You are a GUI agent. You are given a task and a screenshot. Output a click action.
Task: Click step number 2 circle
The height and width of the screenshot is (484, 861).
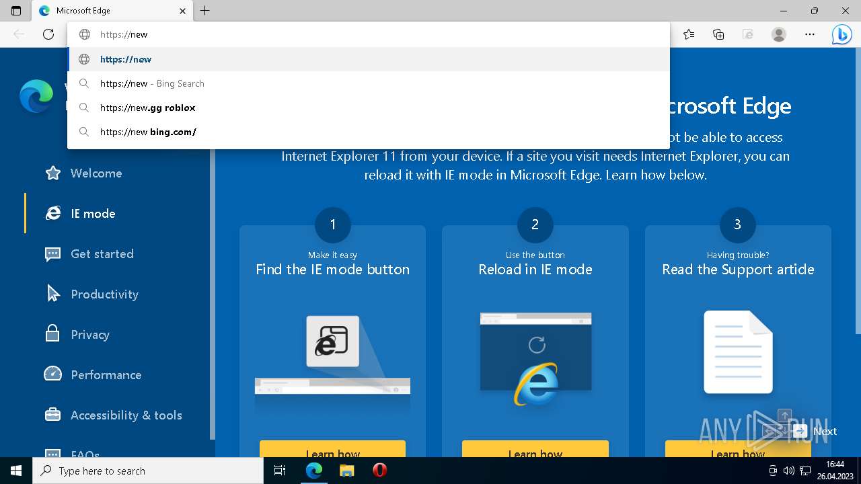[x=535, y=225]
